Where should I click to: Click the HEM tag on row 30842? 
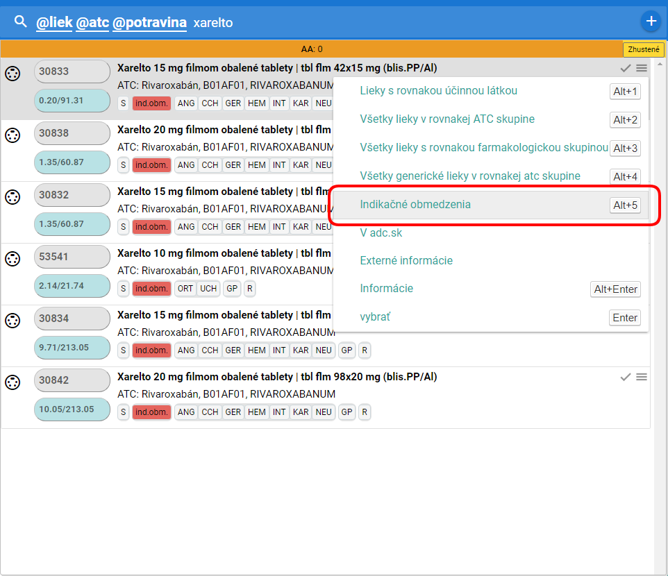click(x=257, y=412)
